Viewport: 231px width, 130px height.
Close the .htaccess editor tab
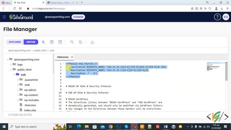pyautogui.click(x=72, y=57)
